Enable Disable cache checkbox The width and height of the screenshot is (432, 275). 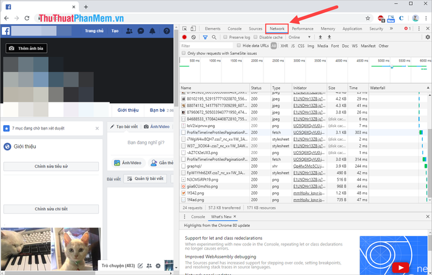255,37
